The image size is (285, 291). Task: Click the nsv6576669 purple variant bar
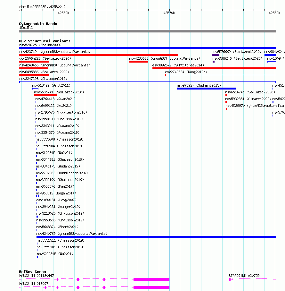(x=216, y=55)
